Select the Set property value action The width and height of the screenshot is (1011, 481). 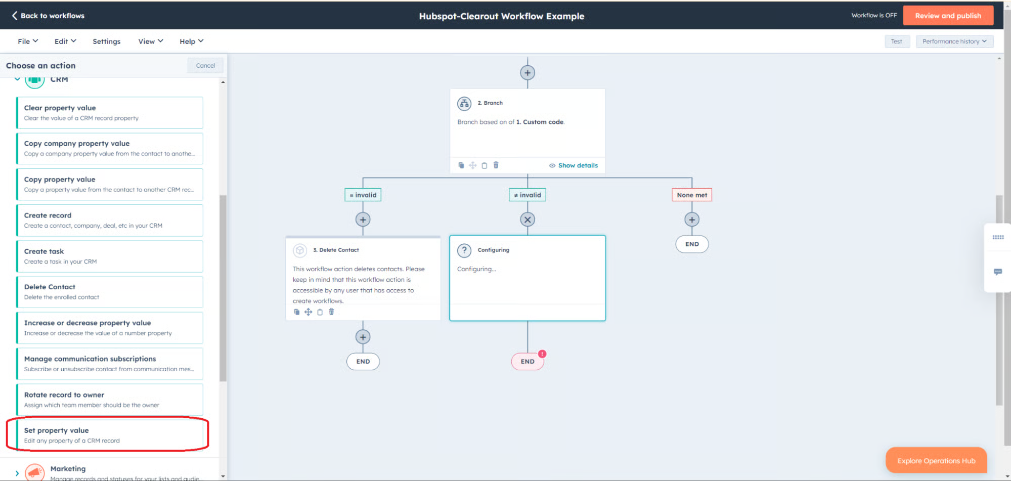pos(108,434)
